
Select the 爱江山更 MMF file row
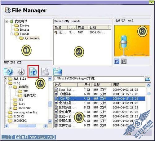[x=100, y=112]
